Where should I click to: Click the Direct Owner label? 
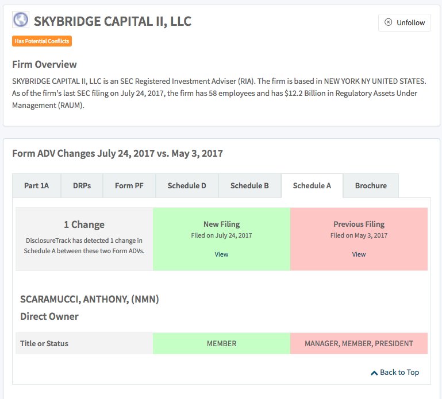(x=49, y=316)
